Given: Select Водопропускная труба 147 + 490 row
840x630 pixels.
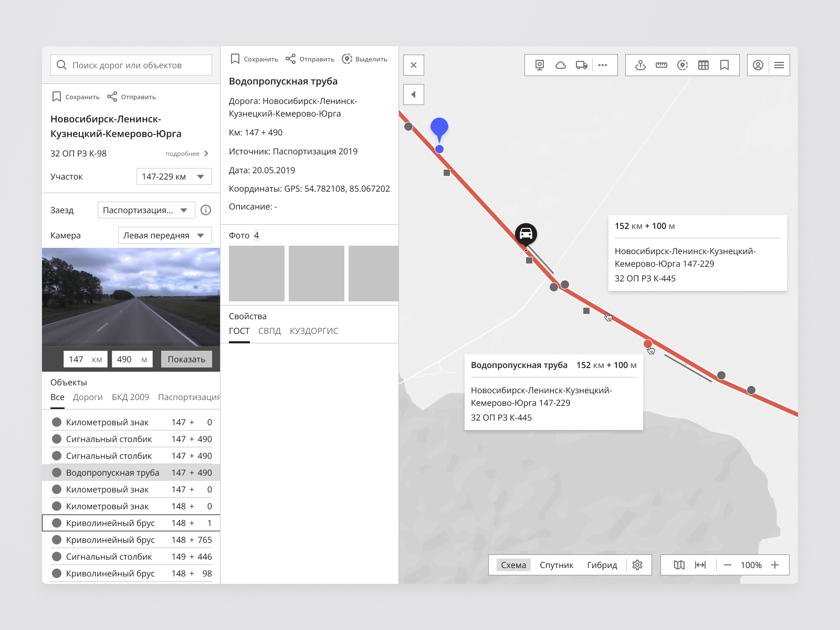Looking at the screenshot, I should point(131,472).
